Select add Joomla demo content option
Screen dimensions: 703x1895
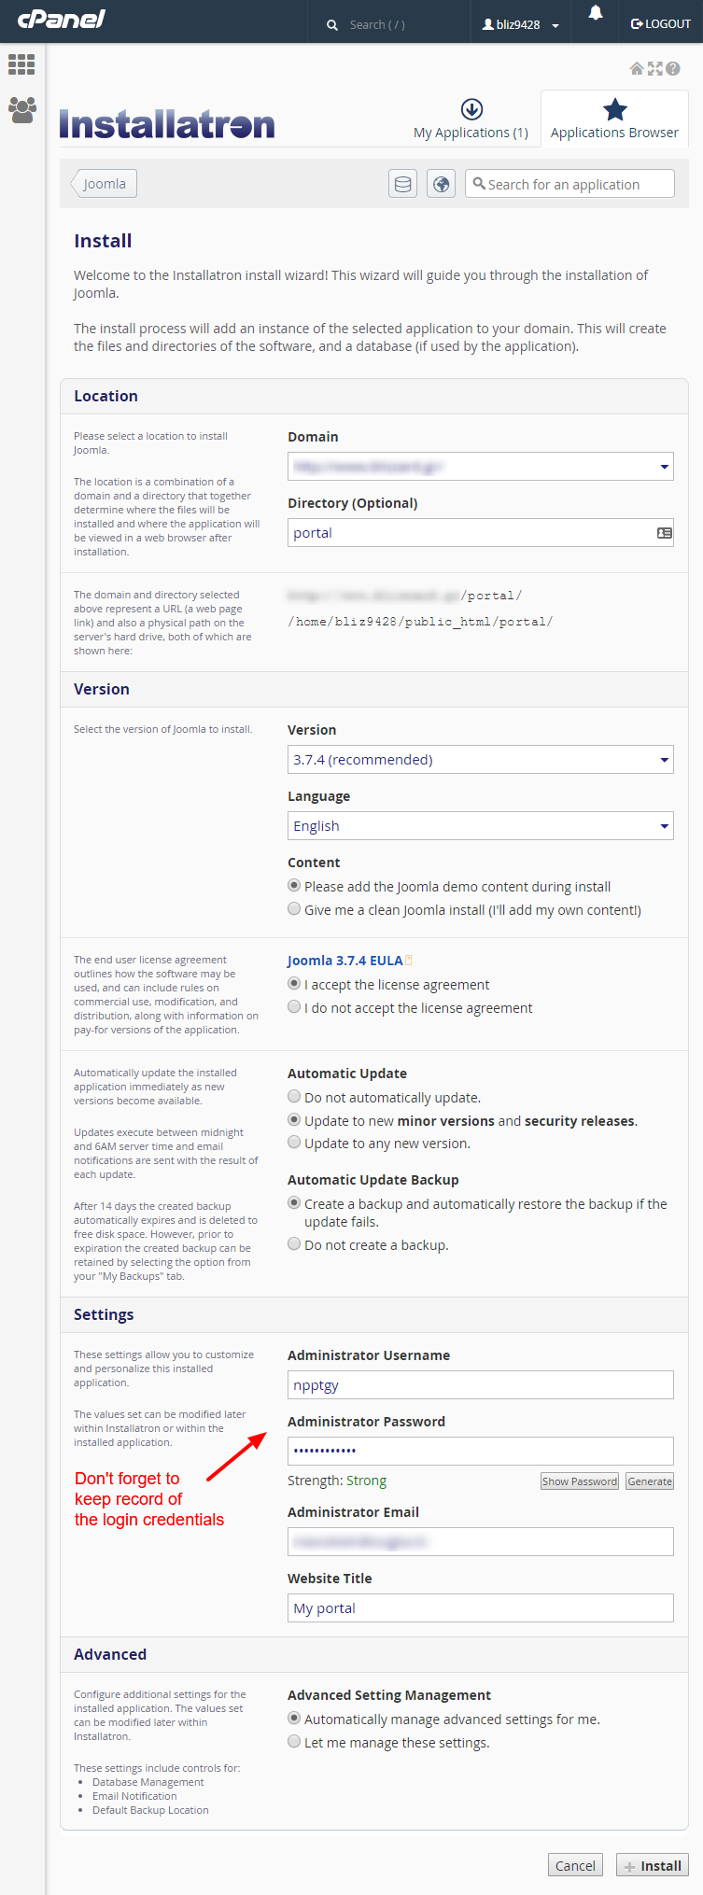point(294,886)
